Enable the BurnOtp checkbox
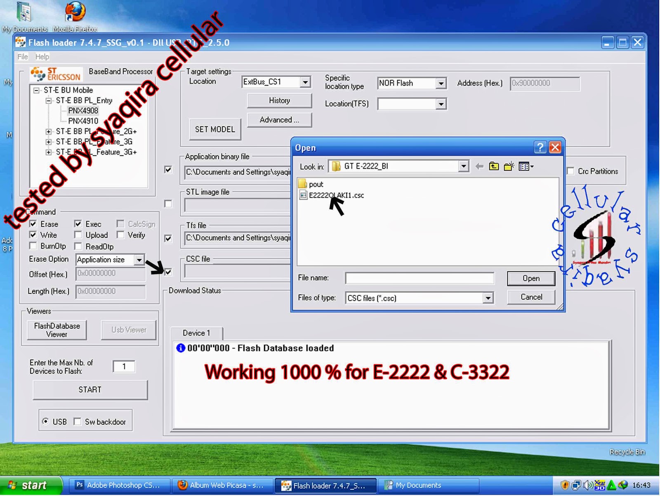 [33, 246]
